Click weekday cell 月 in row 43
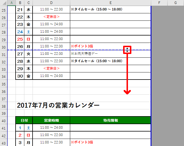 [x=28, y=143]
